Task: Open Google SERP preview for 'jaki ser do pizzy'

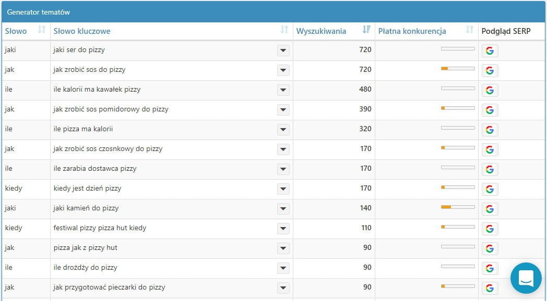Action: (489, 51)
